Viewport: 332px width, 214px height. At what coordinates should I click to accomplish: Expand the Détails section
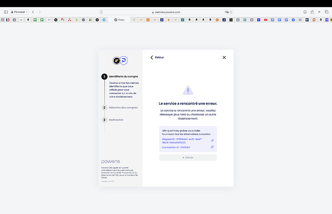pyautogui.click(x=188, y=157)
